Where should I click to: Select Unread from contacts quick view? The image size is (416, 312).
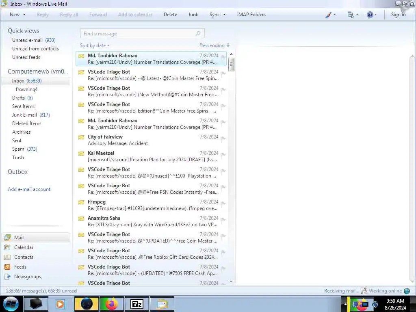pos(36,49)
